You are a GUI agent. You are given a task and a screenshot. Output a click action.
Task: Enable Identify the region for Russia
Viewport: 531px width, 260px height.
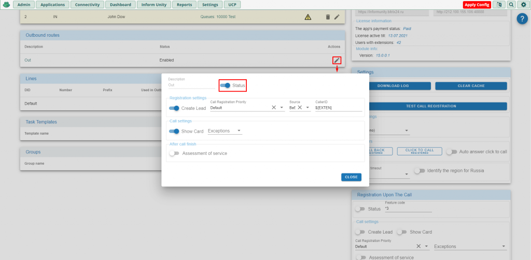[x=420, y=170]
